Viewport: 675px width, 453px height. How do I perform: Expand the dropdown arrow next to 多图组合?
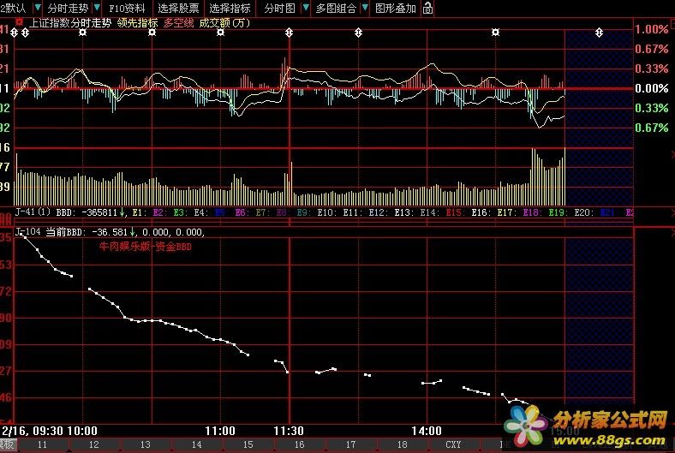(365, 8)
